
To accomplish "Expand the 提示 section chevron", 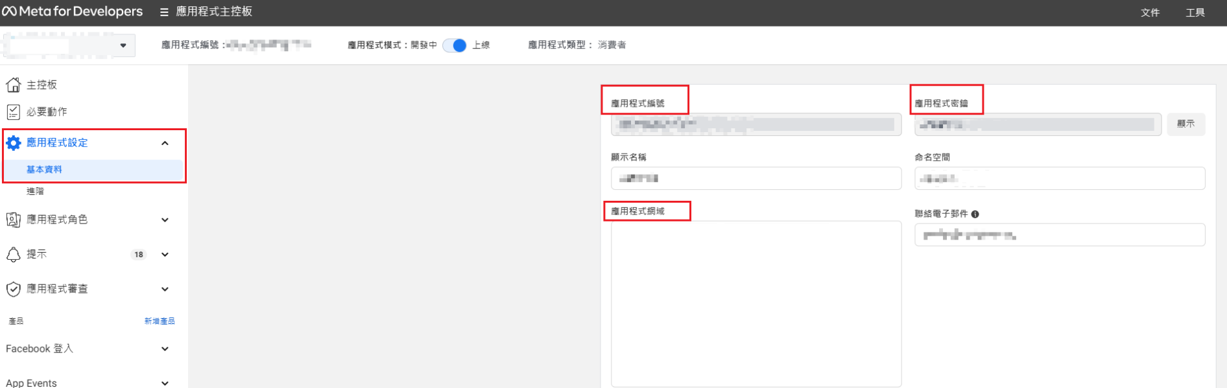I will [165, 255].
